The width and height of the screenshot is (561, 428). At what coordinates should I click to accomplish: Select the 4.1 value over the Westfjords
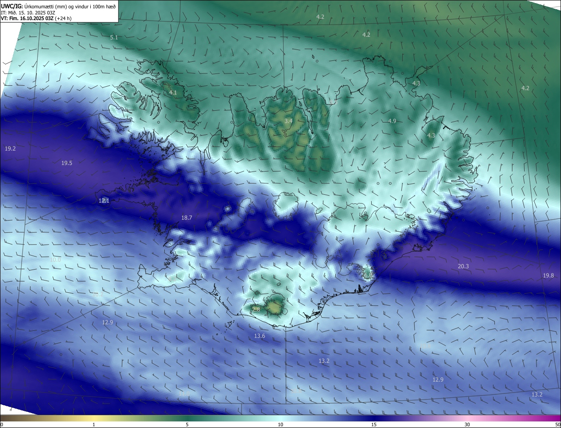(173, 93)
